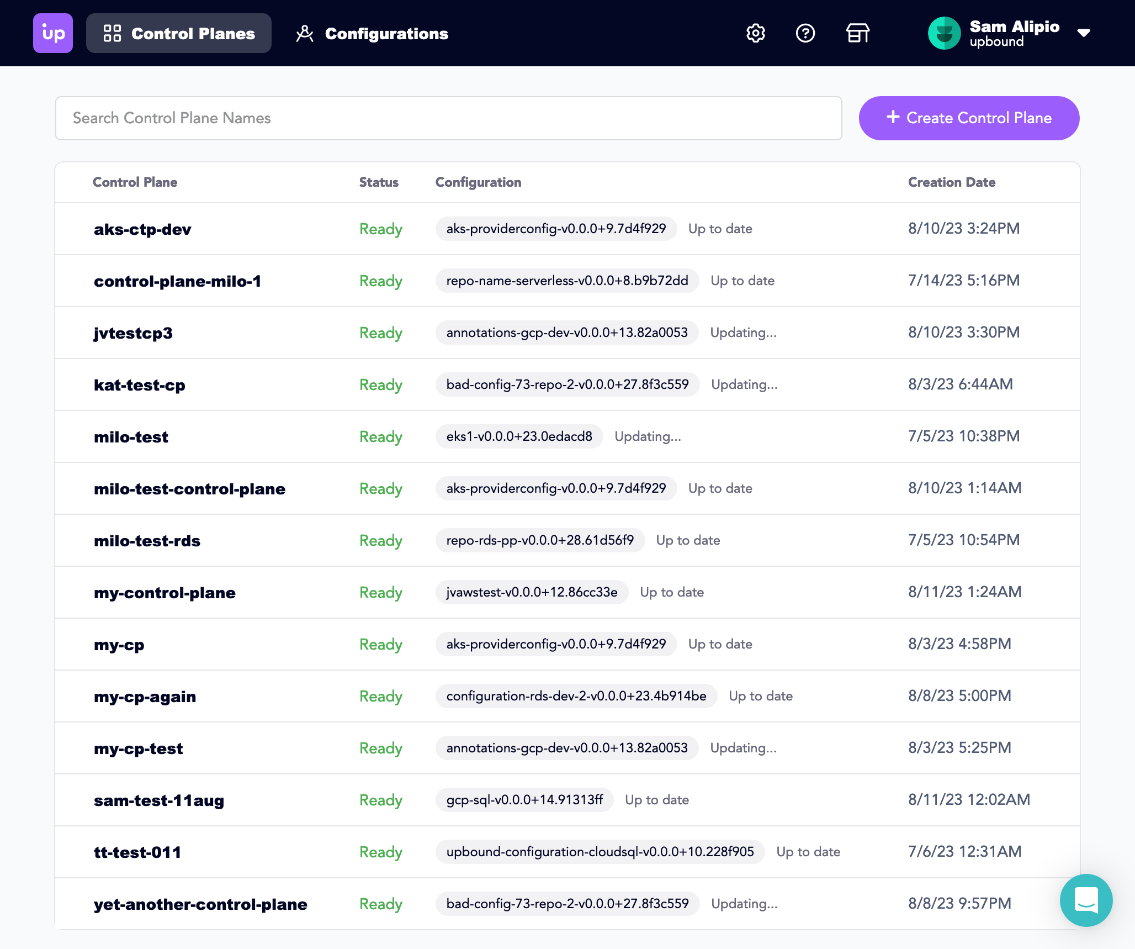
Task: Open the marketplace storefront icon
Action: click(x=857, y=33)
